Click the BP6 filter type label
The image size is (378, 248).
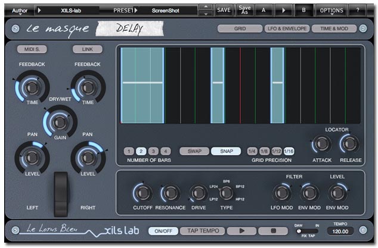[227, 181]
